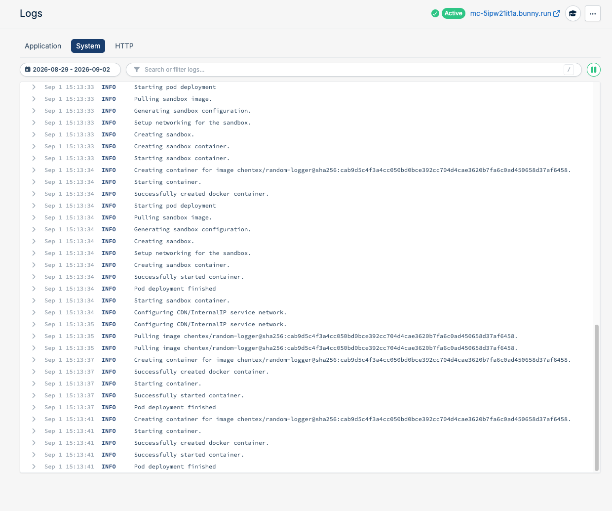Viewport: 612px width, 511px height.
Task: Expand the 15:13:41 Creating container for image row
Action: click(34, 419)
